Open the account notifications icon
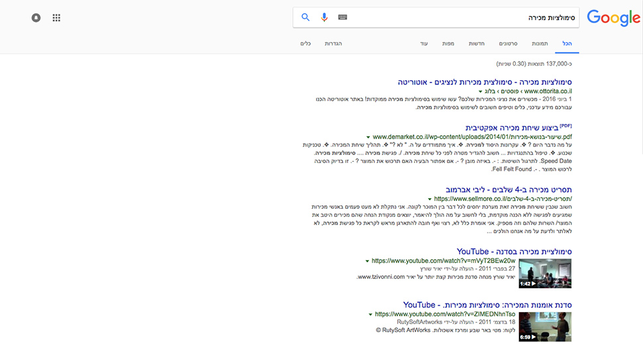Image resolution: width=643 pixels, height=350 pixels. 36,18
